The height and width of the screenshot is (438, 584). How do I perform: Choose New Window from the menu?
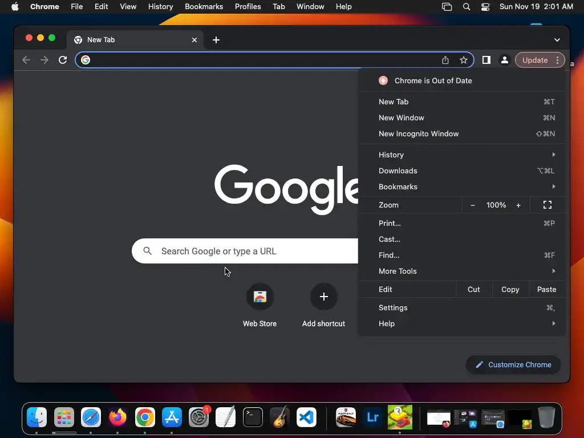[462, 117]
